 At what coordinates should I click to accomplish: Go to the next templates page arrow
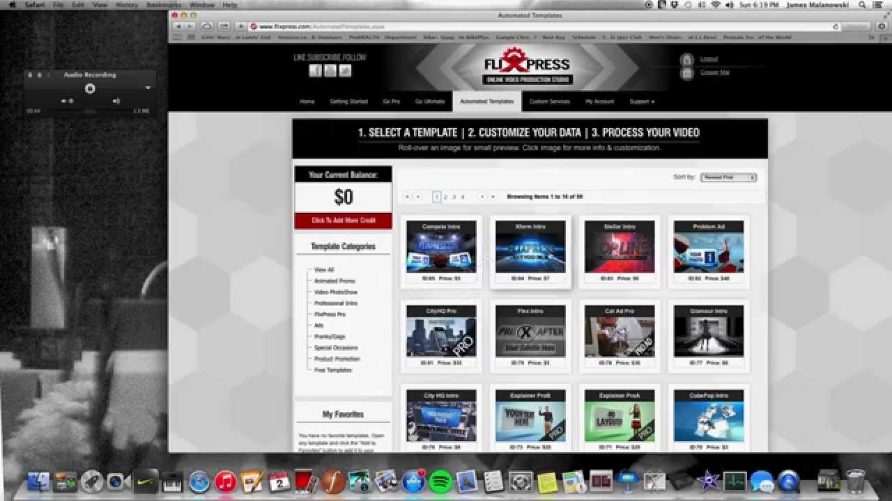click(482, 197)
